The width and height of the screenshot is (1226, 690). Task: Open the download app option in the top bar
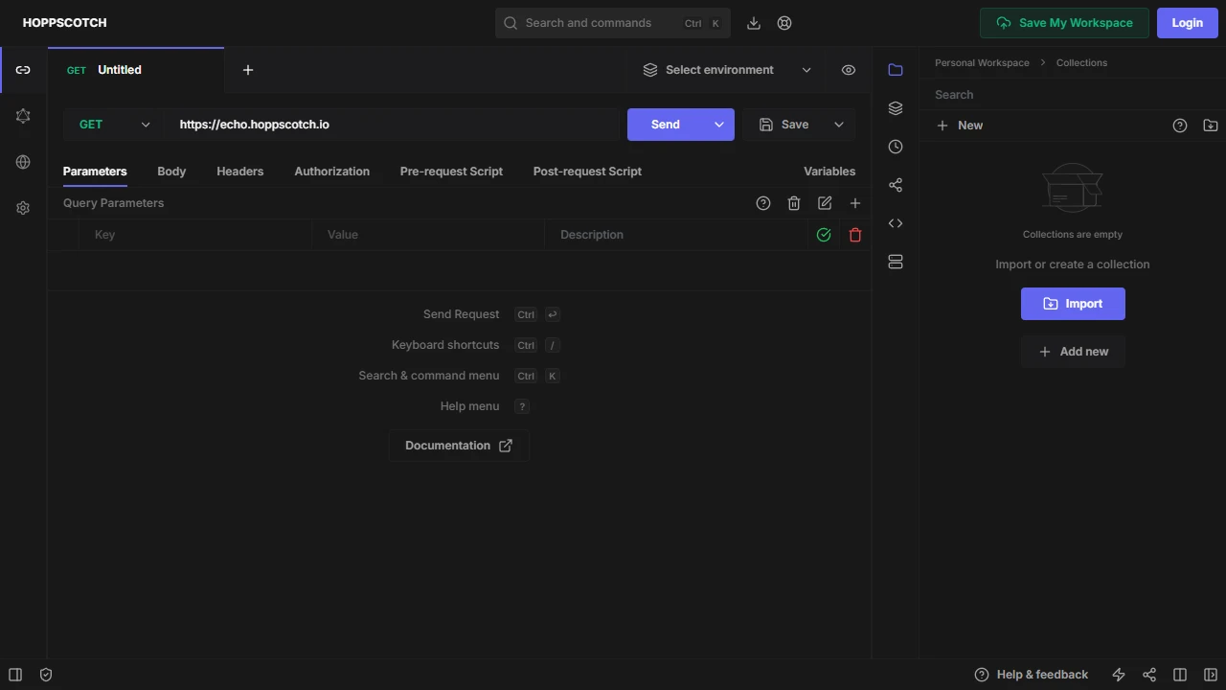coord(754,22)
